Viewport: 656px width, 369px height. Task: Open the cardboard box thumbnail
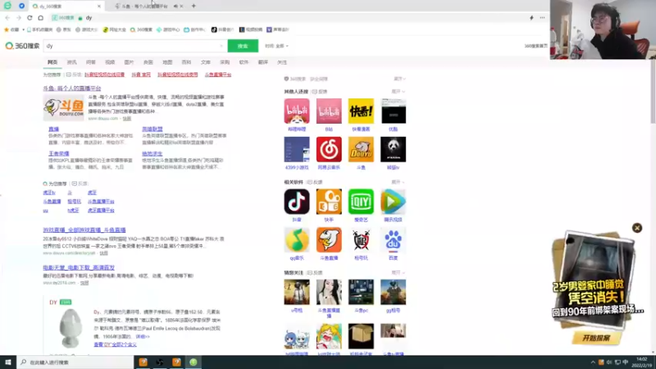[x=361, y=336]
